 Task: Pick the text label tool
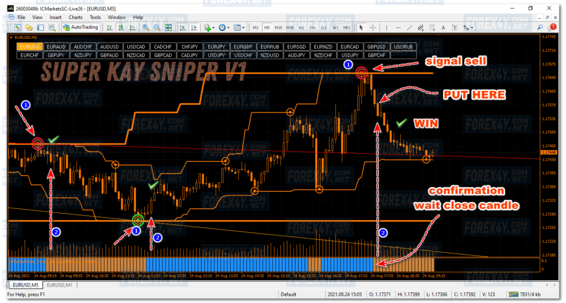tap(443, 27)
